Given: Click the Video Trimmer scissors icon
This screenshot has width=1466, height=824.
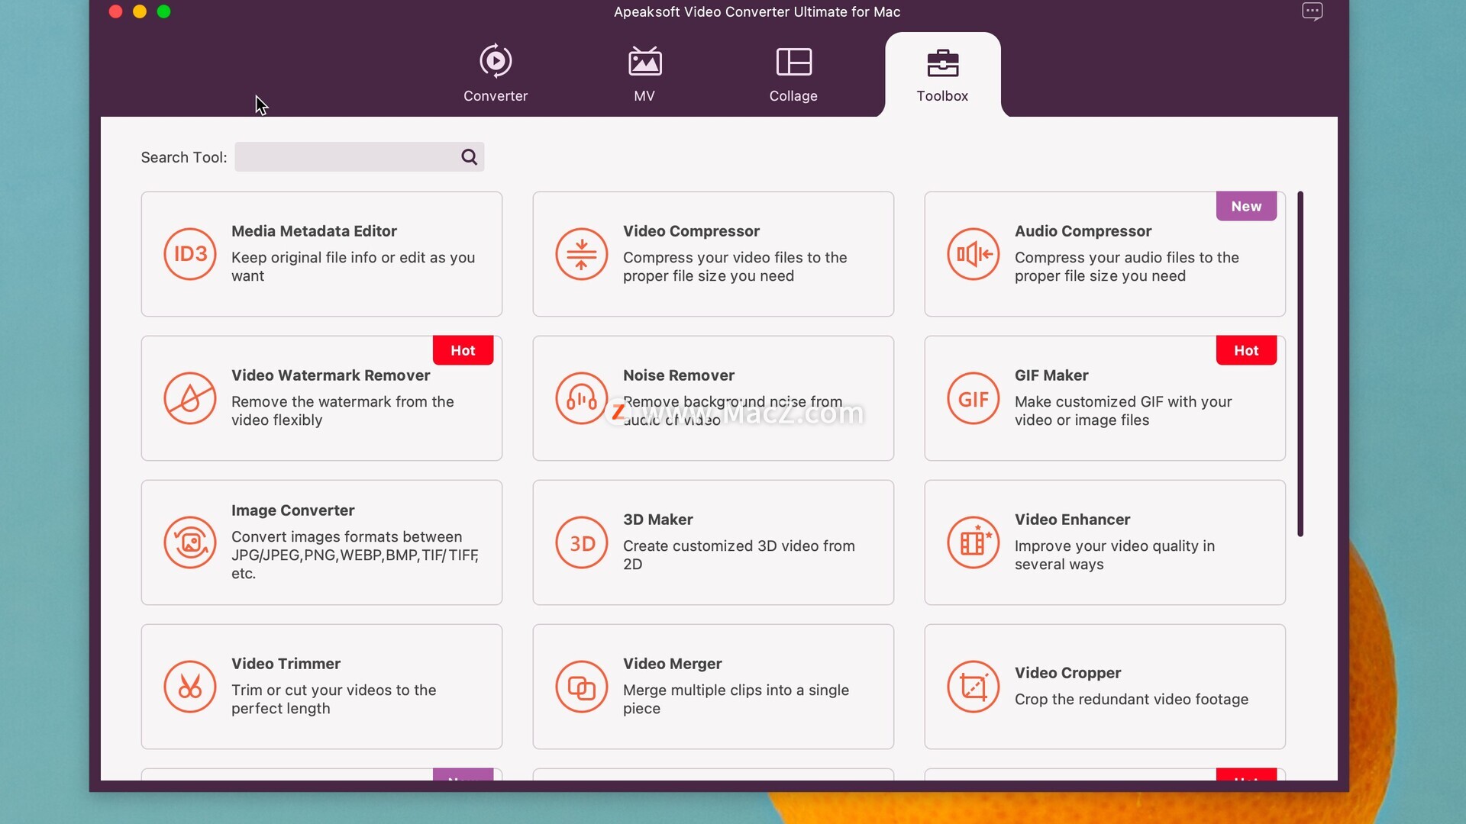Looking at the screenshot, I should click(x=190, y=687).
